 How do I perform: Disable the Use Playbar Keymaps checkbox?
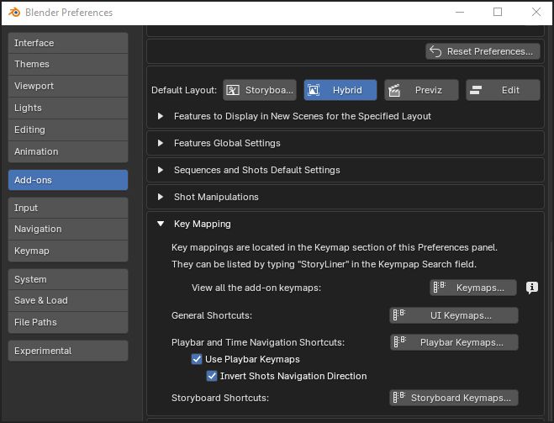198,359
